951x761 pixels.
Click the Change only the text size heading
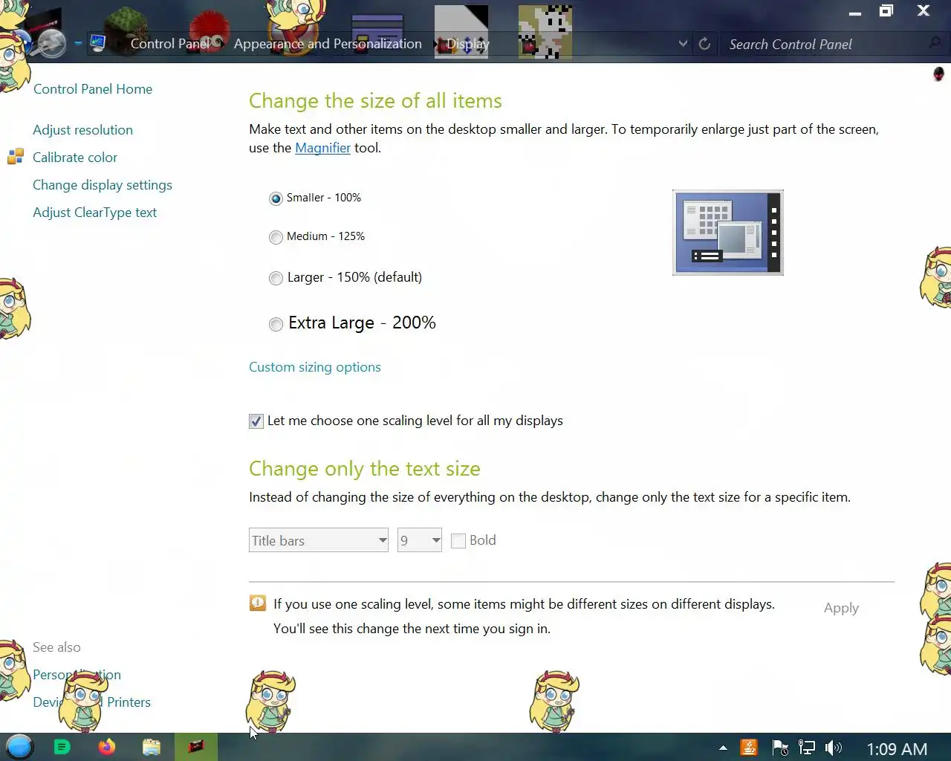(x=365, y=469)
